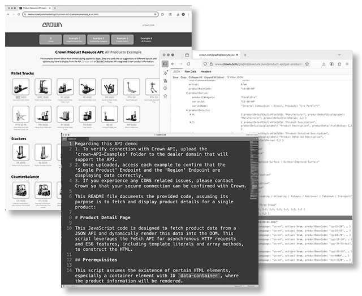Open the Firefox hamburger application menu
This screenshot has height=296, width=362.
coord(347,64)
